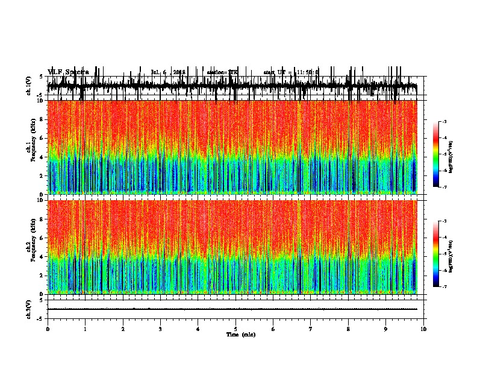Viewport: 477px width, 369px height.
Task: Click the "-7" value on ch.1 colorbar
Action: click(x=444, y=187)
